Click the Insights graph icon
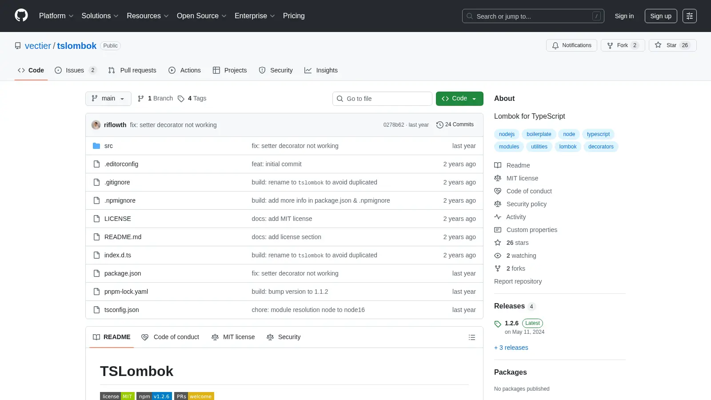 [308, 70]
